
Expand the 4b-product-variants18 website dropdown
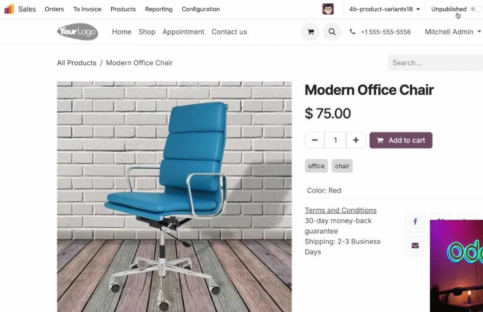[384, 9]
